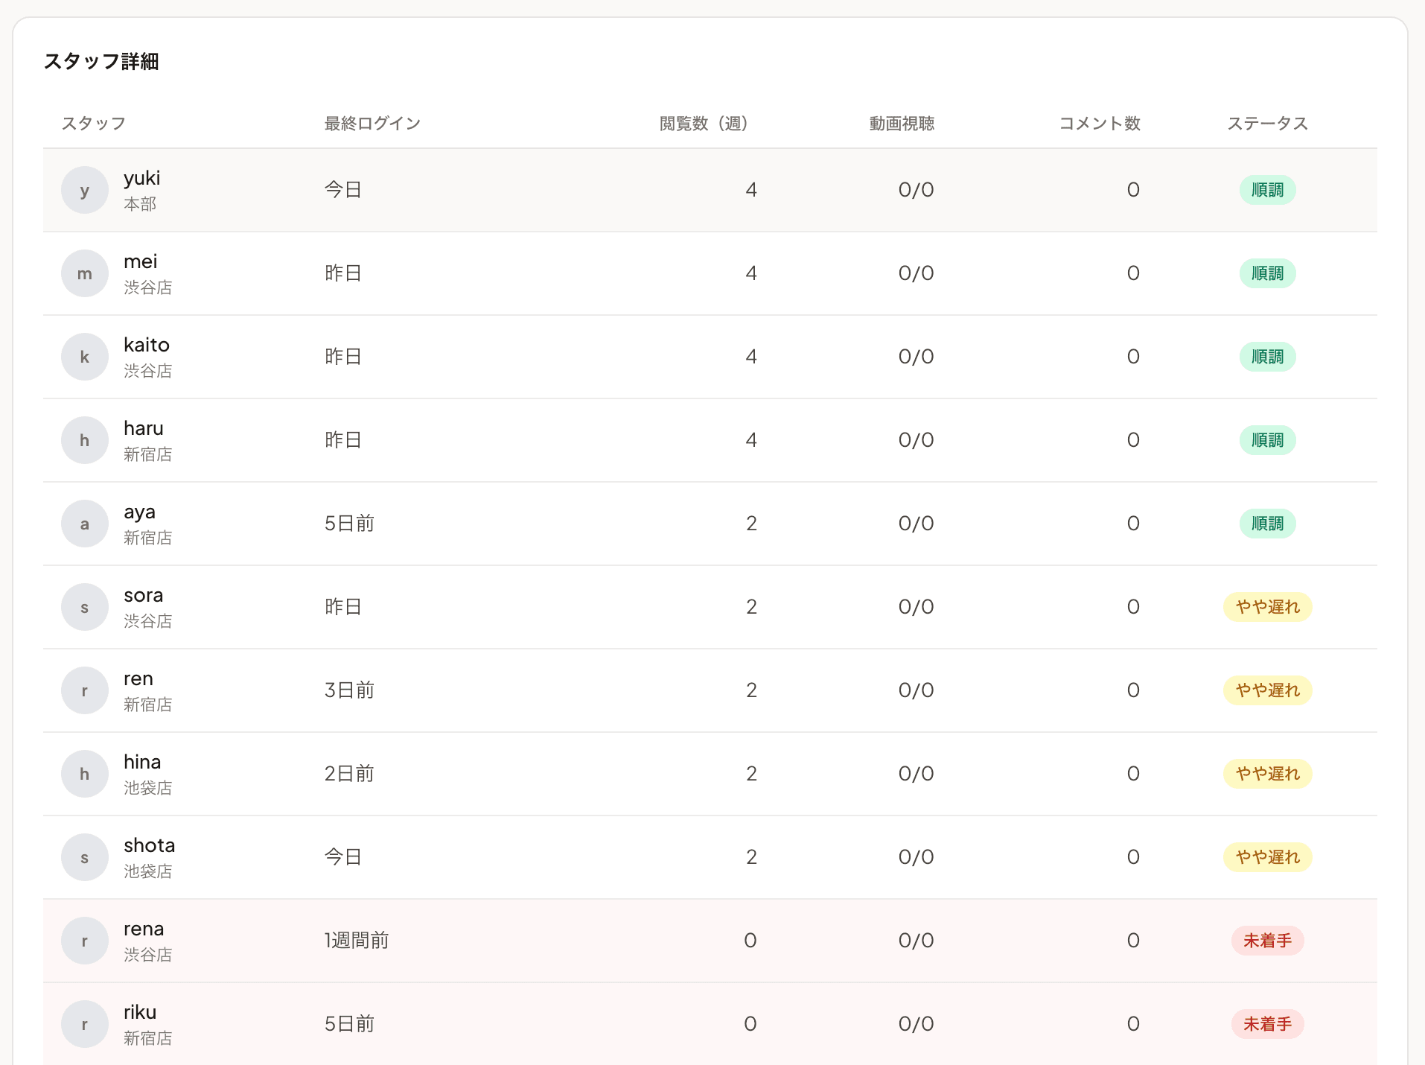Click yuki's 順調 status badge

click(x=1267, y=190)
